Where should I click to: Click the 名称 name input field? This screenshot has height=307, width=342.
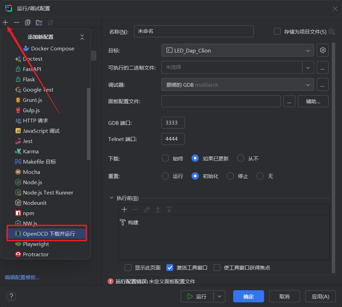click(194, 31)
